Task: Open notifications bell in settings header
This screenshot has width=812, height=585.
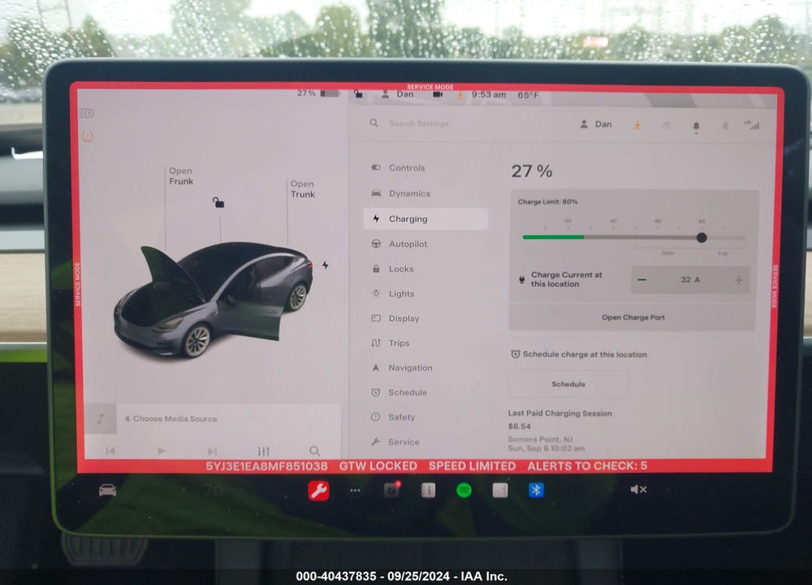Action: point(696,126)
